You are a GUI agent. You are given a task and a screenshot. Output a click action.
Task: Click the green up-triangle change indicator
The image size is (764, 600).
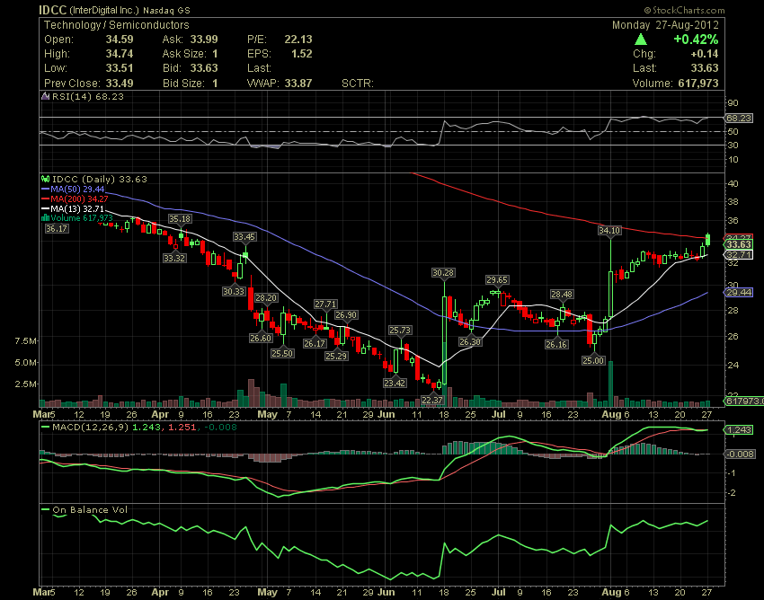641,40
